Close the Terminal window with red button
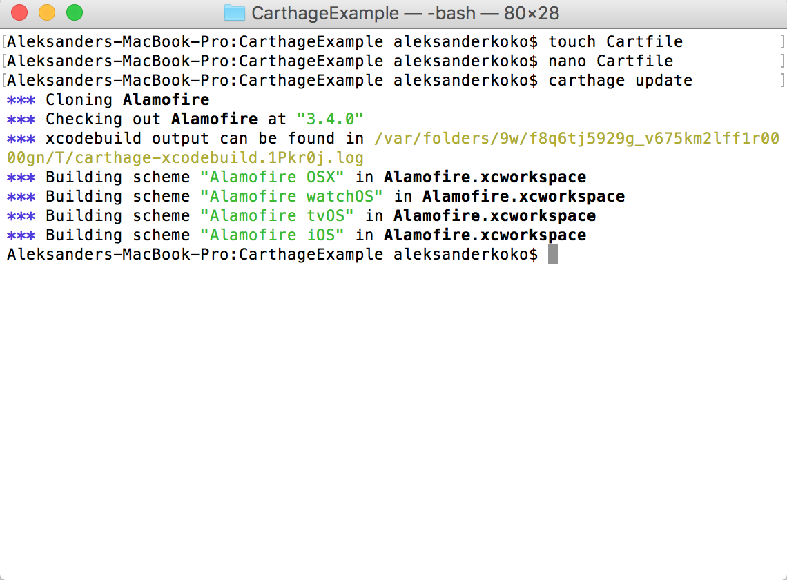Screen dimensions: 787x580 (19, 12)
